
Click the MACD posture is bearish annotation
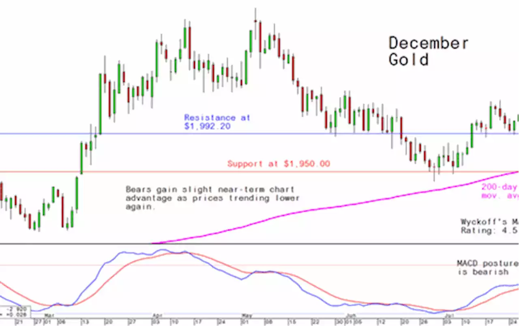(488, 268)
